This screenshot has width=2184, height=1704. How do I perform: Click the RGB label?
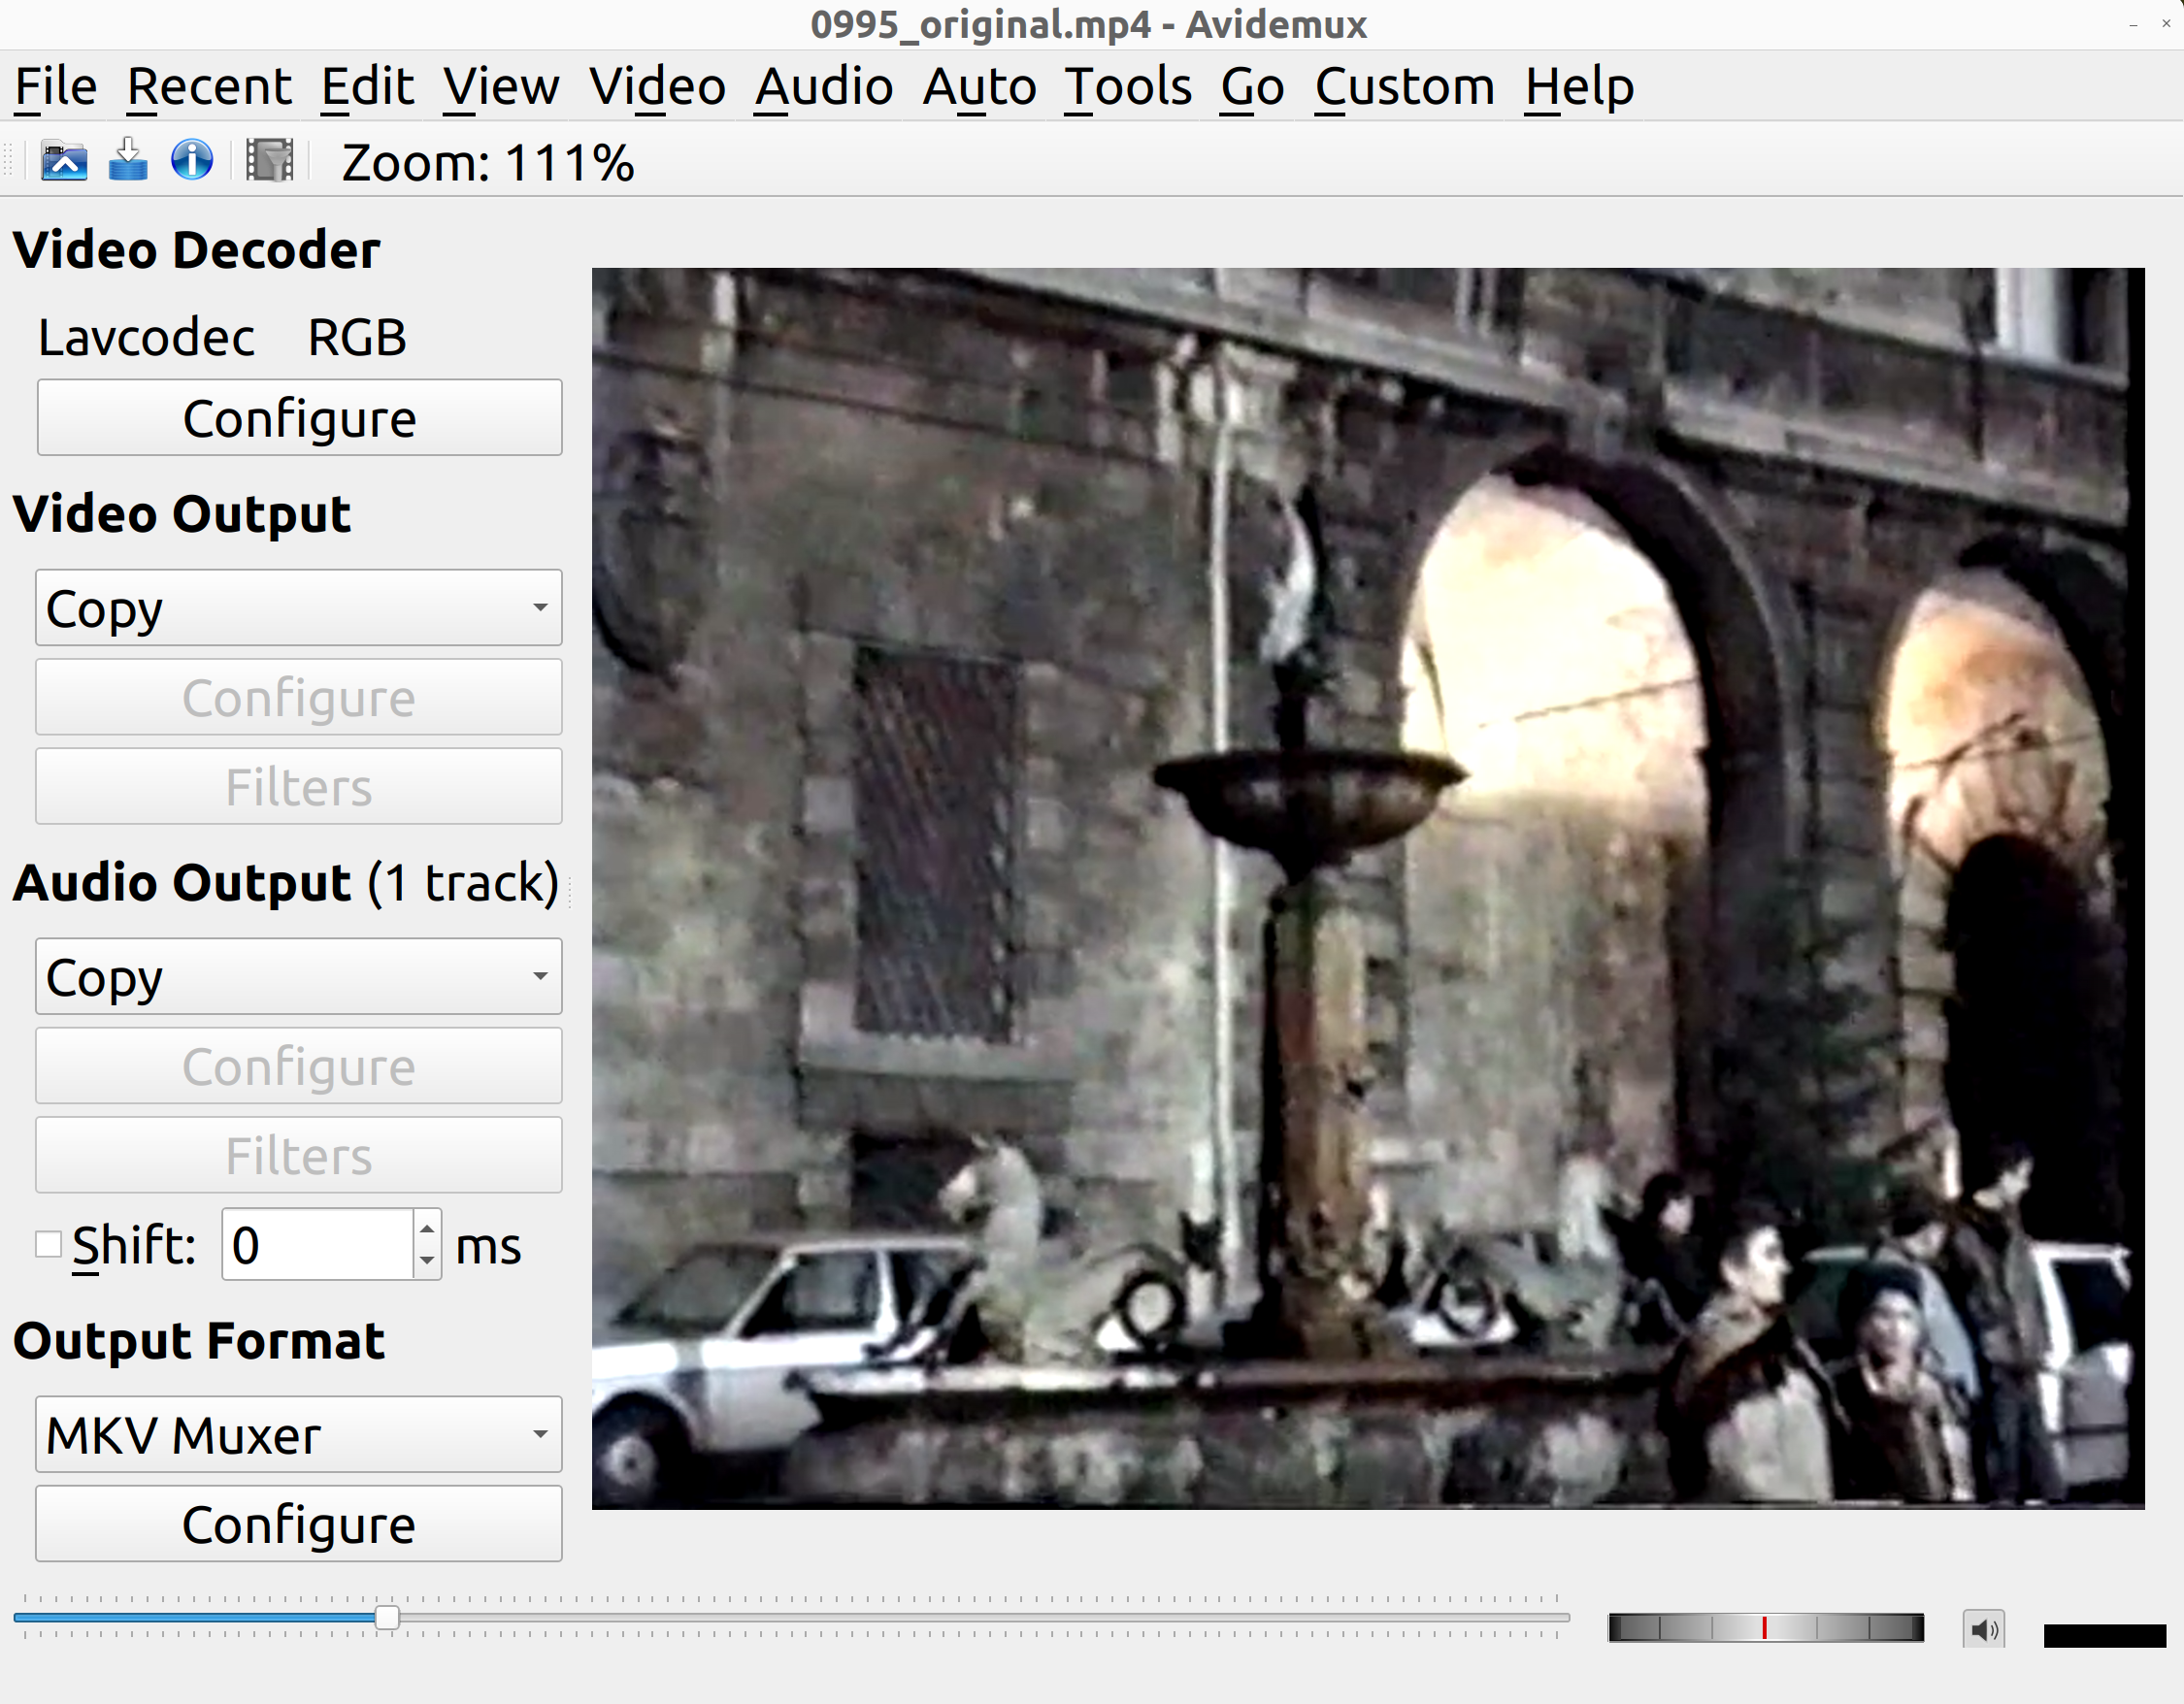coord(357,338)
